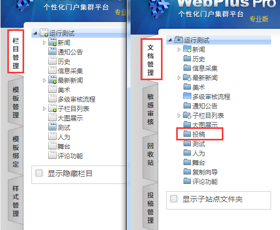This screenshot has width=280, height=230.
Task: Expand 最新新闻 in the right tree
Action: (x=179, y=78)
